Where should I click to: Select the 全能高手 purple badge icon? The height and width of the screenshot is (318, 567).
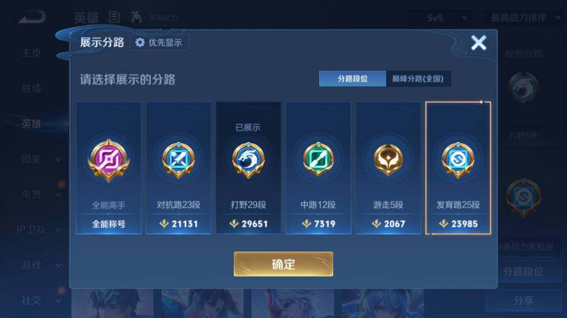coord(108,160)
